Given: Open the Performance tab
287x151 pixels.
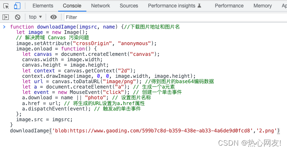Looking at the screenshot, I should [x=229, y=6].
